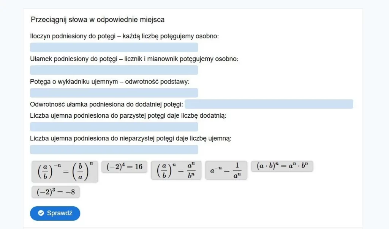Click the (a/b)^n = a^n/b^n tile
389x229 pixels.
click(176, 170)
